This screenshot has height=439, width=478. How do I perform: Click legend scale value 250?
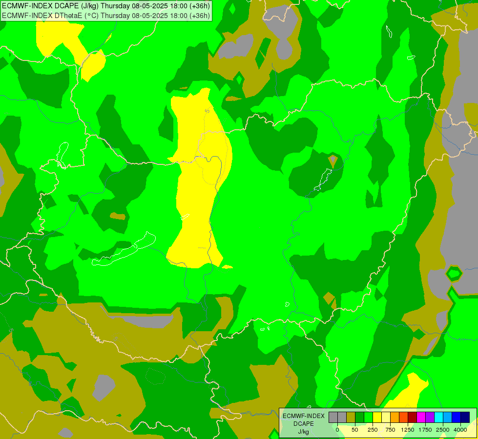(373, 430)
